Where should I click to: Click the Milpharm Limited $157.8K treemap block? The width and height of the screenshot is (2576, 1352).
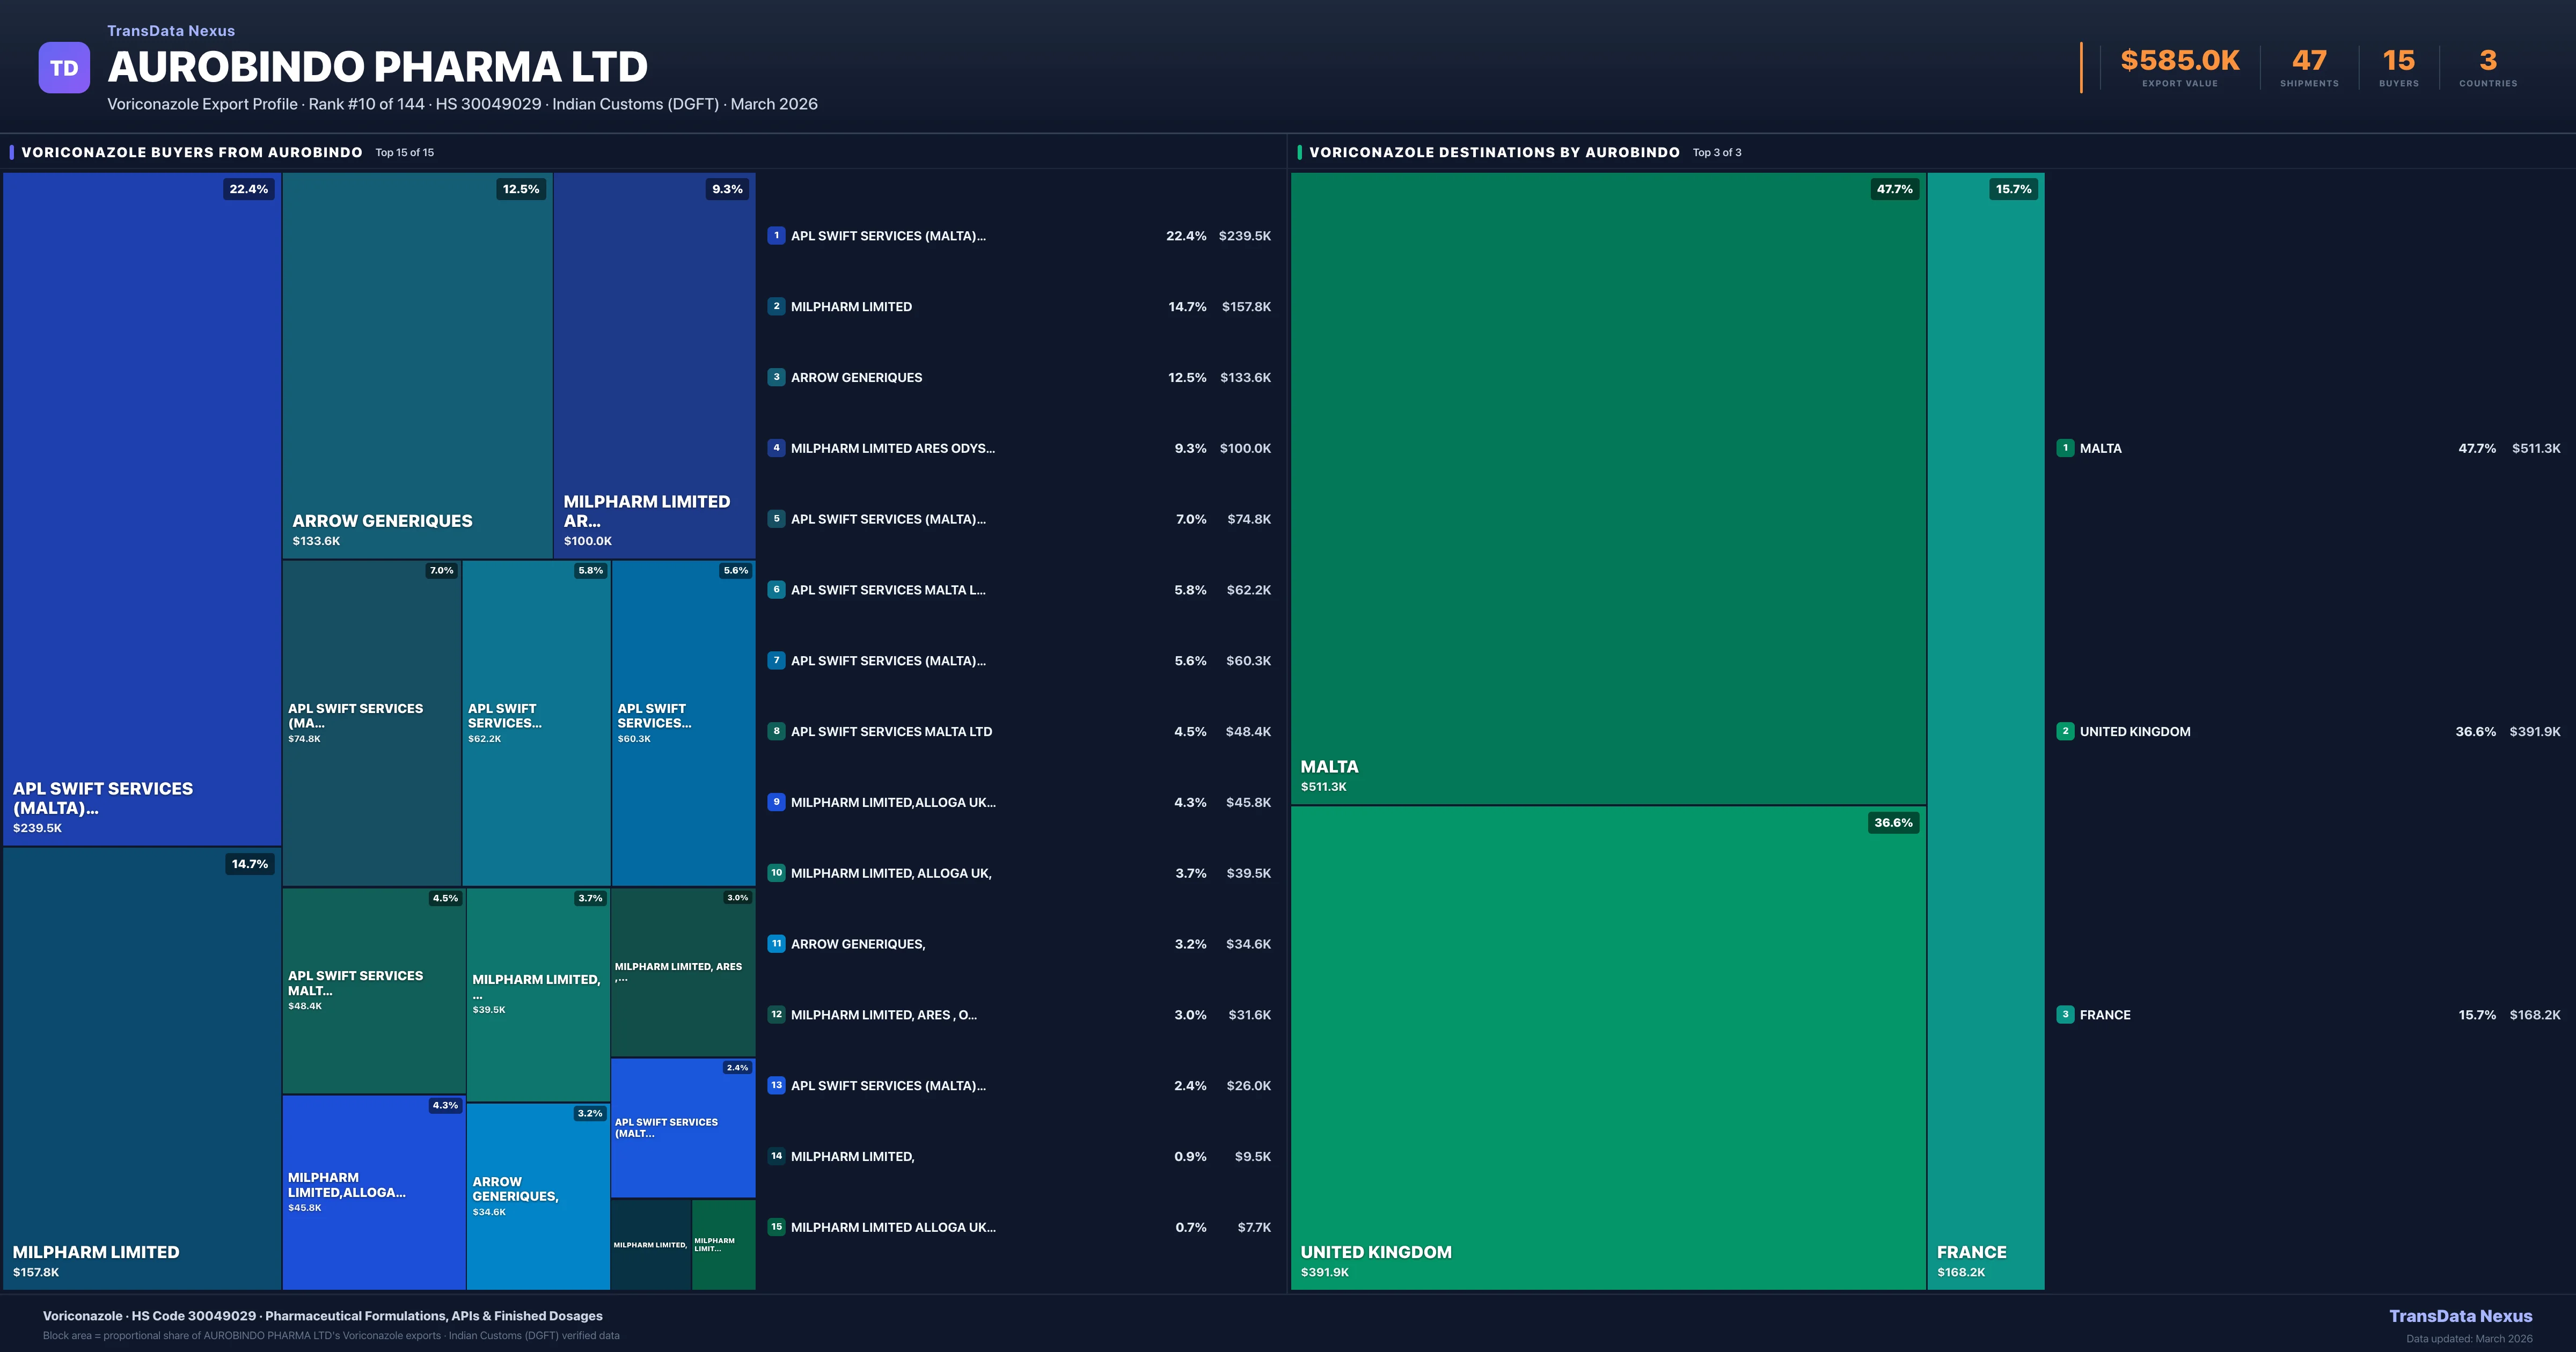click(x=141, y=1067)
